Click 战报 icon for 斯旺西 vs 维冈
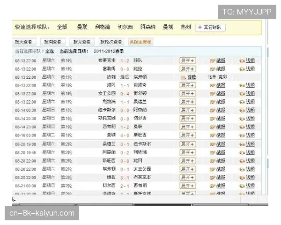The height and width of the screenshot is (225, 281). (212, 161)
